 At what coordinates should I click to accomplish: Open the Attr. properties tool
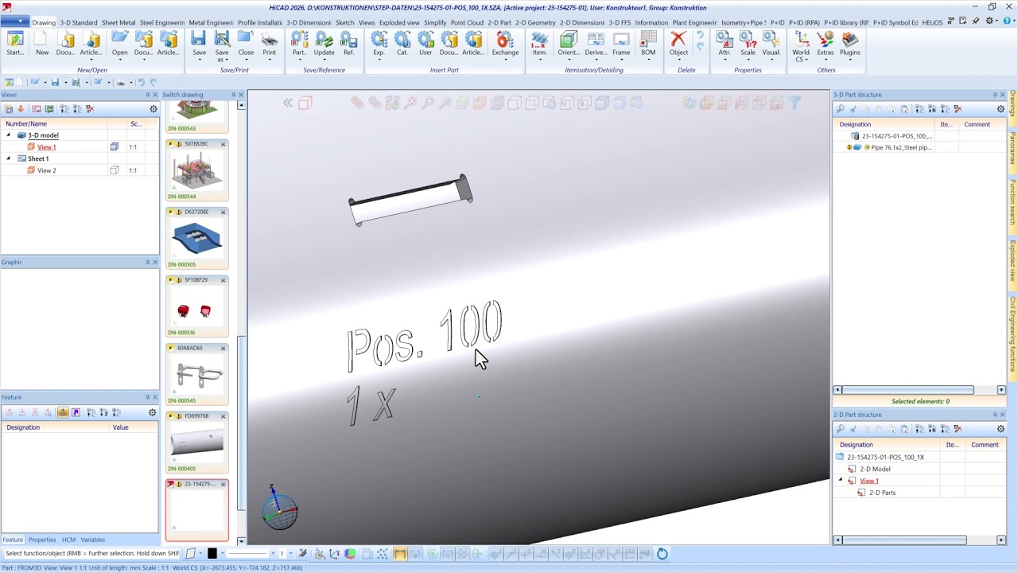click(x=725, y=43)
